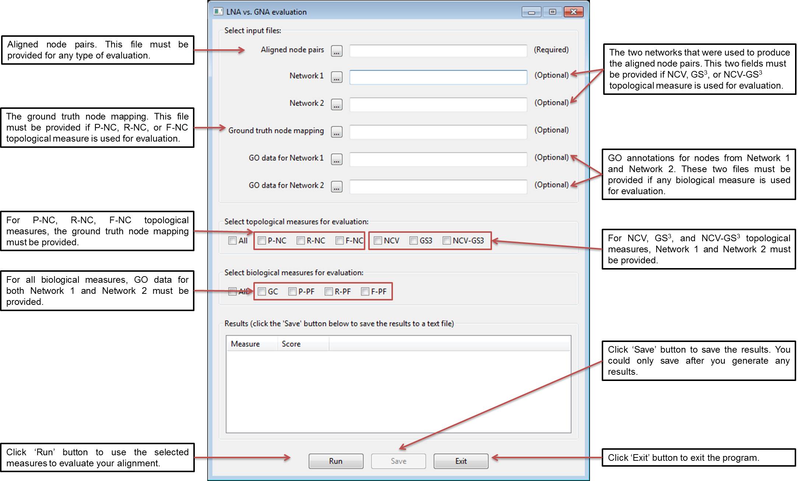
Task: Focus the Aligned node pairs text field
Action: (x=438, y=51)
